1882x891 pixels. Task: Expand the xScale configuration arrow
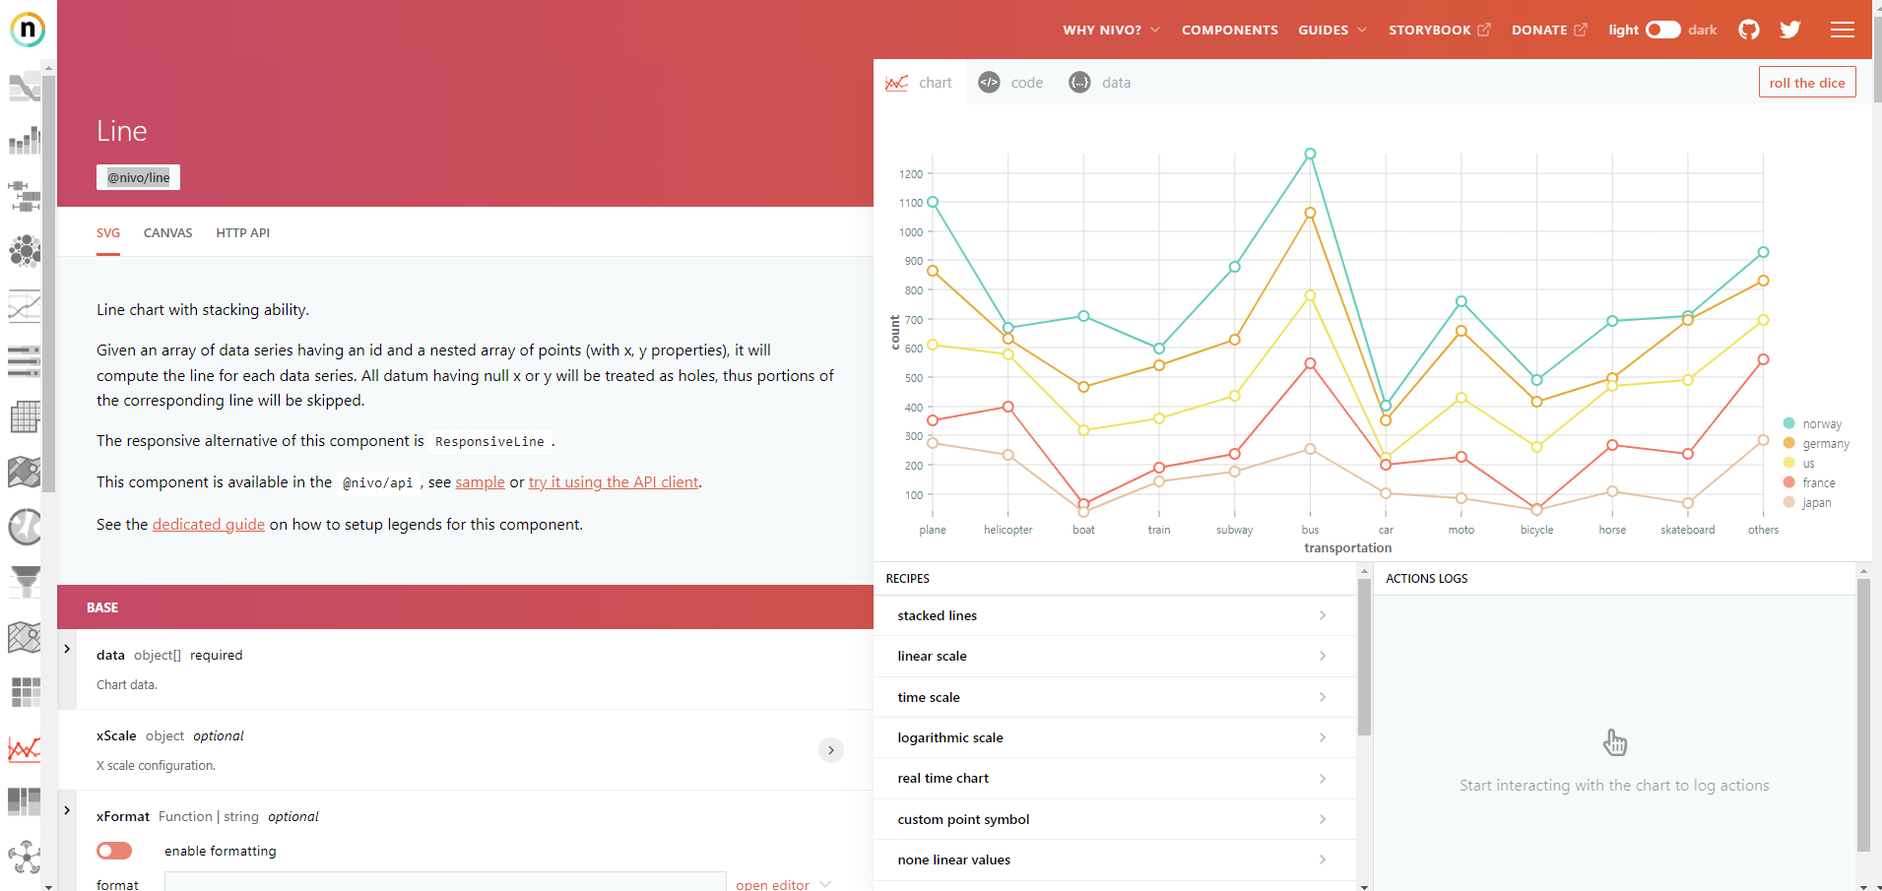click(x=831, y=750)
